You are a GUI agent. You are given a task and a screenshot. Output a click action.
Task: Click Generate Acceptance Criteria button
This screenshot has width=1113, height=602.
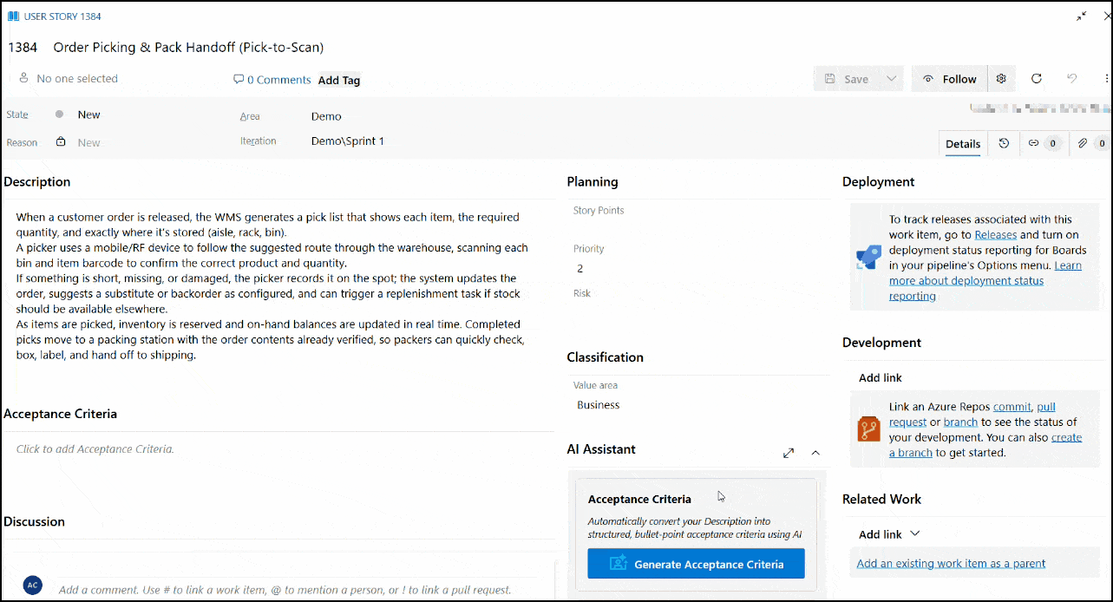(x=696, y=564)
